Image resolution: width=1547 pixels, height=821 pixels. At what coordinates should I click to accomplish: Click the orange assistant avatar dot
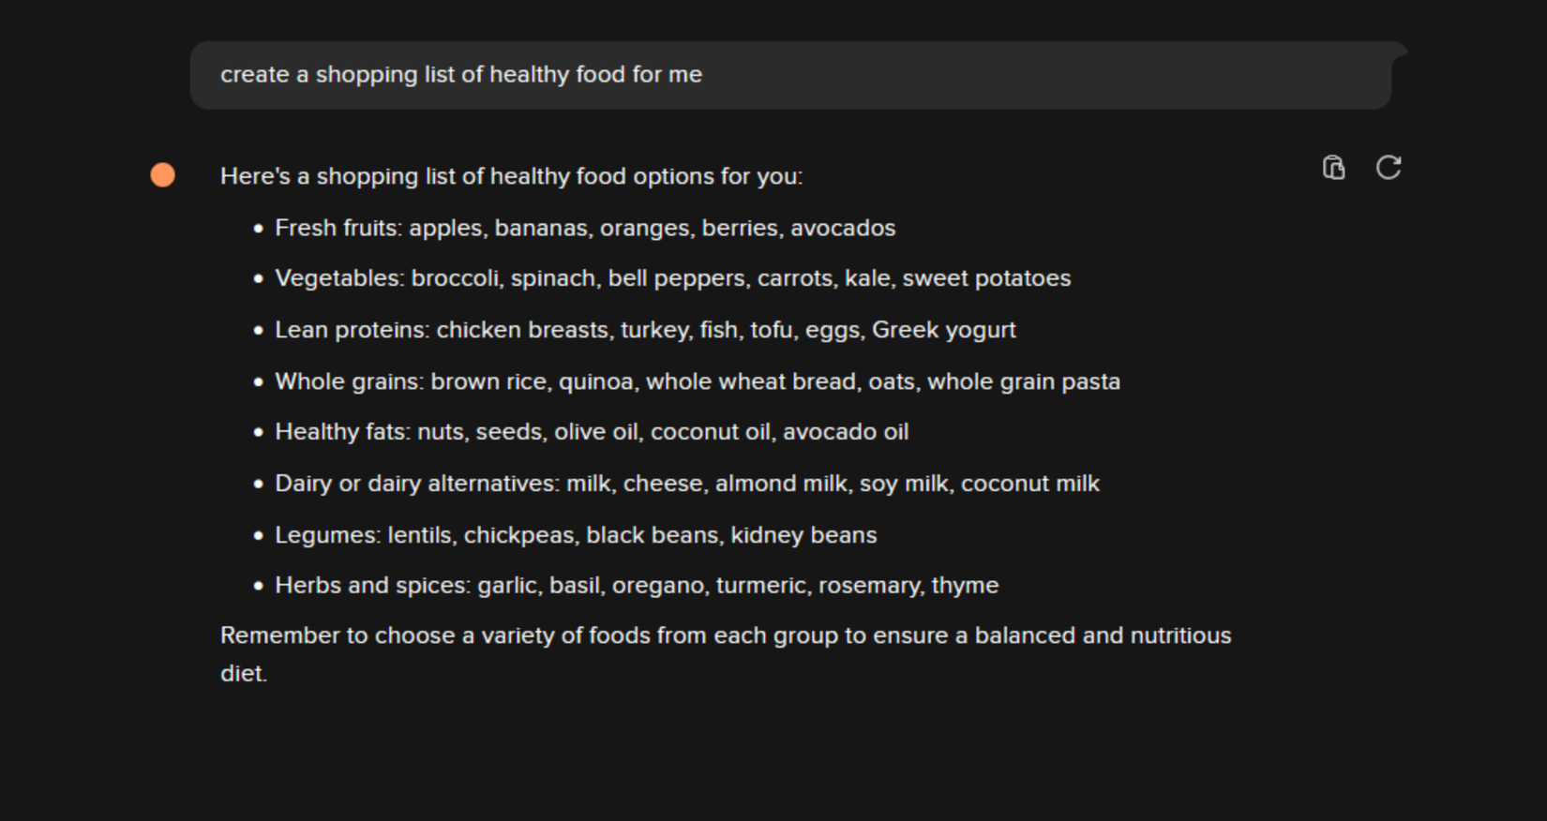[163, 175]
